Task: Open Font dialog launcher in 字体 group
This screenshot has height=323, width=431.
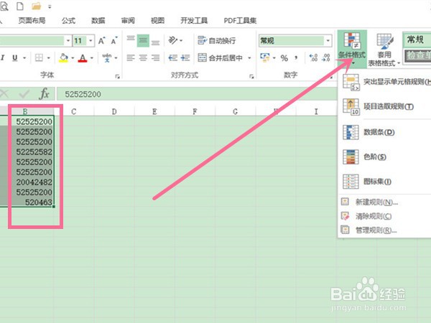Action: [117, 77]
